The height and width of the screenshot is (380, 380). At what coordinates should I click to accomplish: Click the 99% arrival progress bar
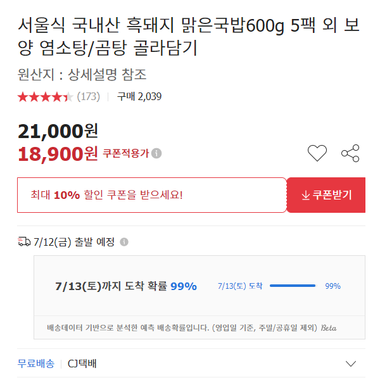point(293,286)
